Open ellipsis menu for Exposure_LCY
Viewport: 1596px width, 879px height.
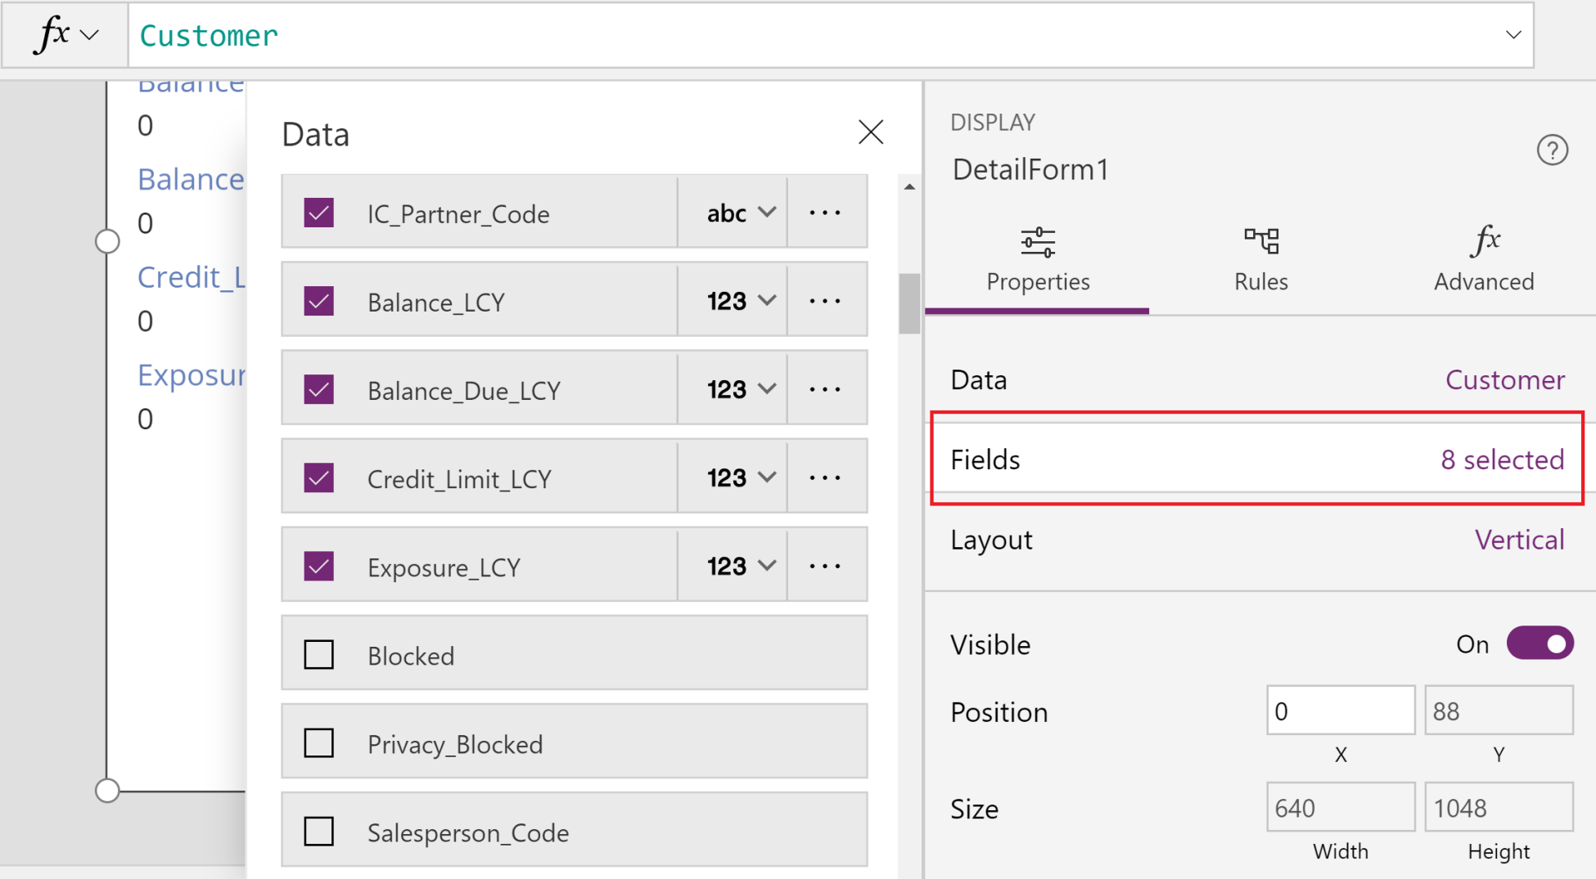click(825, 566)
